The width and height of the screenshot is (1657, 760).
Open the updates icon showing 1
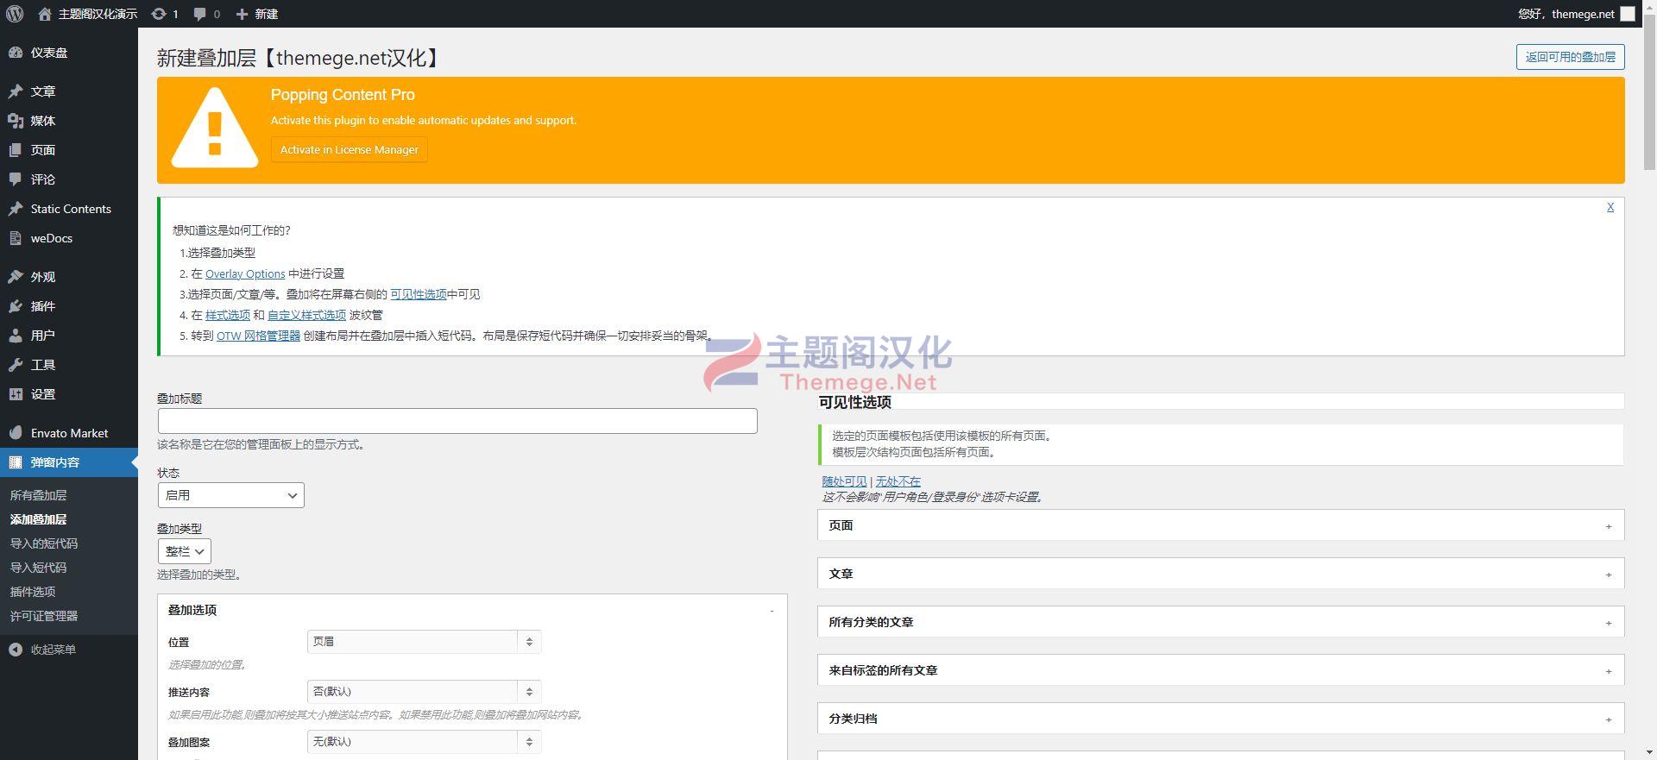pyautogui.click(x=159, y=14)
